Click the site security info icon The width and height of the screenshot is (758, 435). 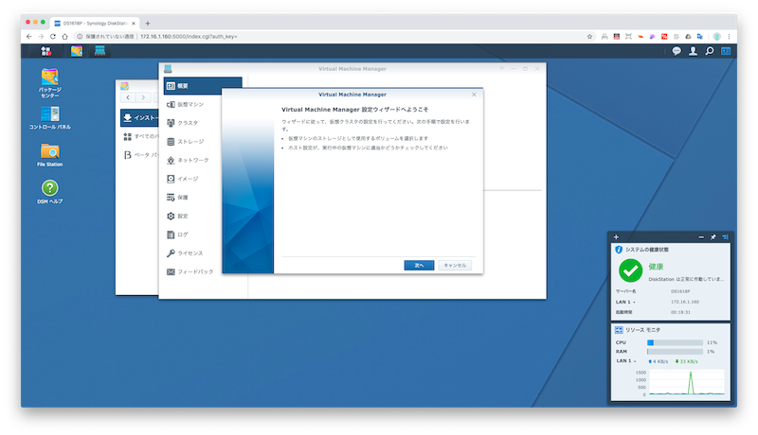80,36
